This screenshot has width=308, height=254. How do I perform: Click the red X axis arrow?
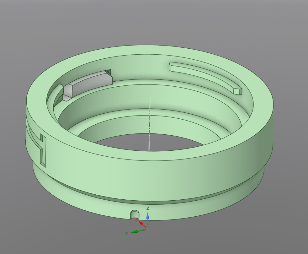[143, 225]
